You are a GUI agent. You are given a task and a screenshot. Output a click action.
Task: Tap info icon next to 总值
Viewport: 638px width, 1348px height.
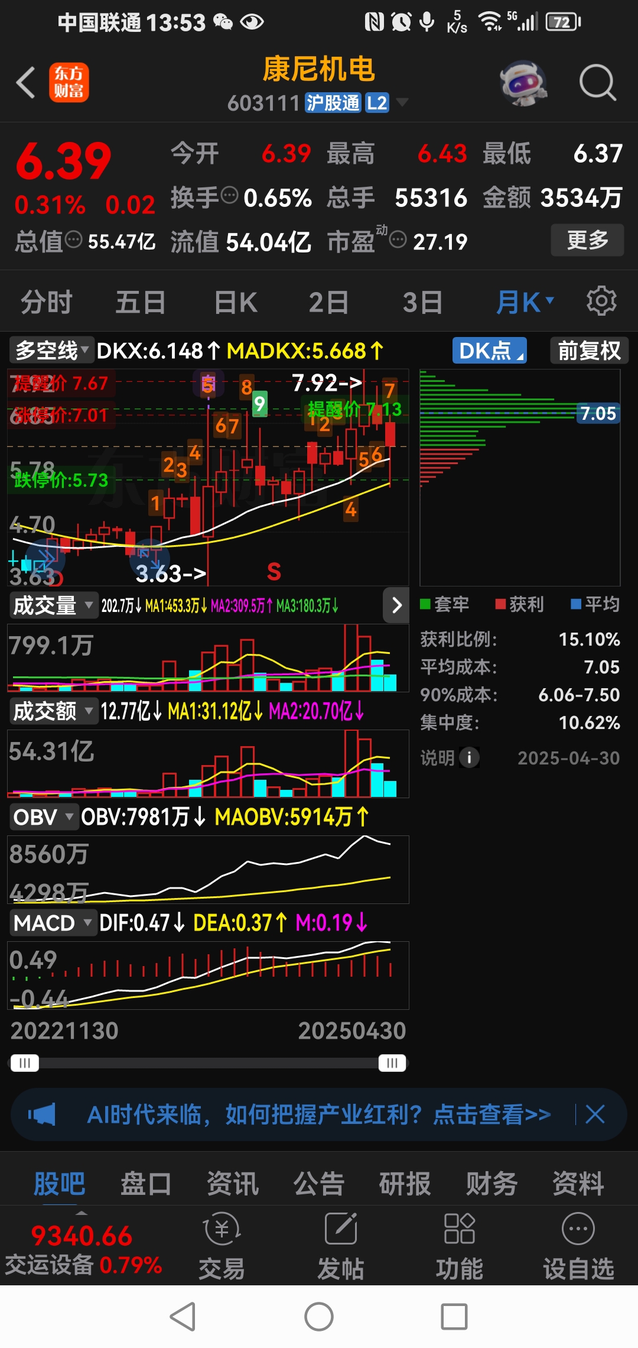tap(73, 240)
